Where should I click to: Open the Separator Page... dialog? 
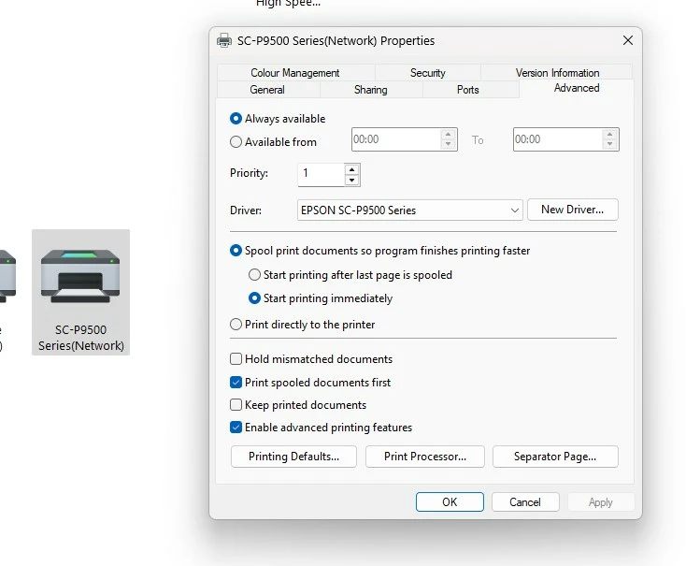tap(555, 457)
